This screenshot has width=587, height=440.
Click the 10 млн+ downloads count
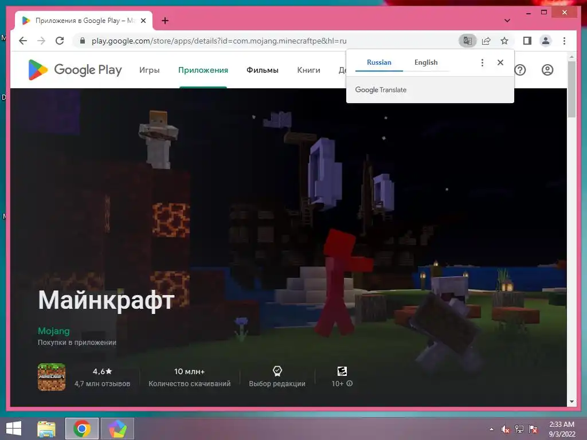tap(189, 371)
